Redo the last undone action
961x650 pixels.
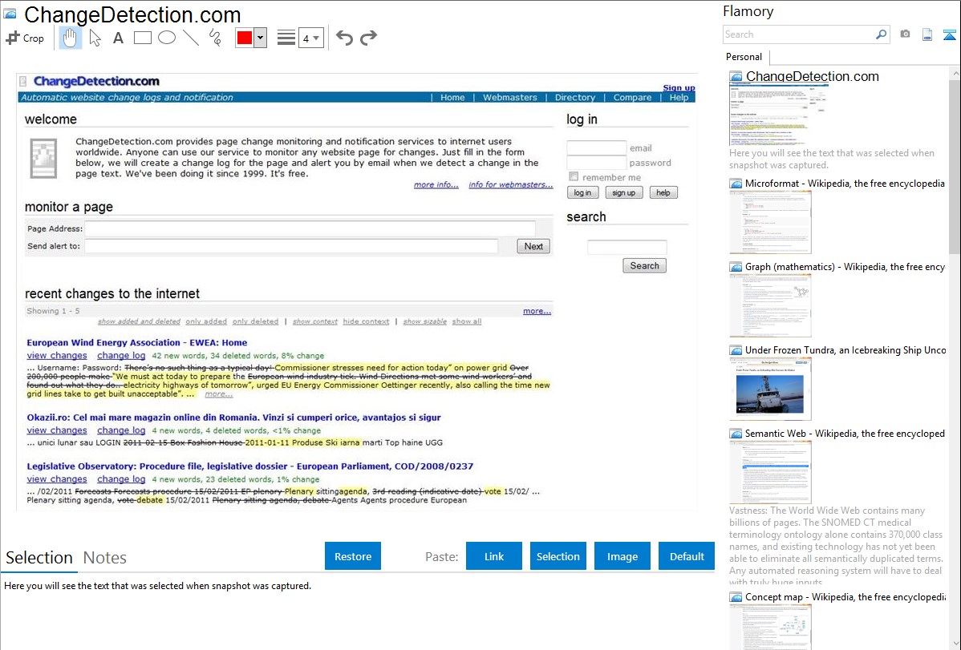tap(368, 38)
